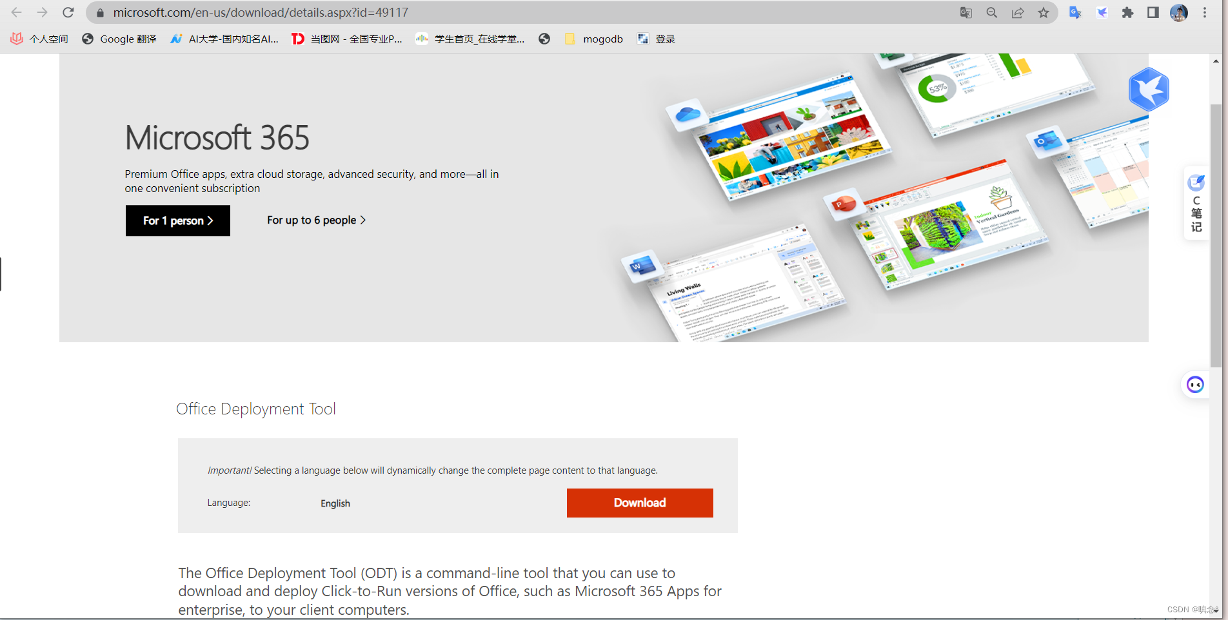Click the For 1 person button
Viewport: 1228px width, 620px height.
click(x=178, y=220)
